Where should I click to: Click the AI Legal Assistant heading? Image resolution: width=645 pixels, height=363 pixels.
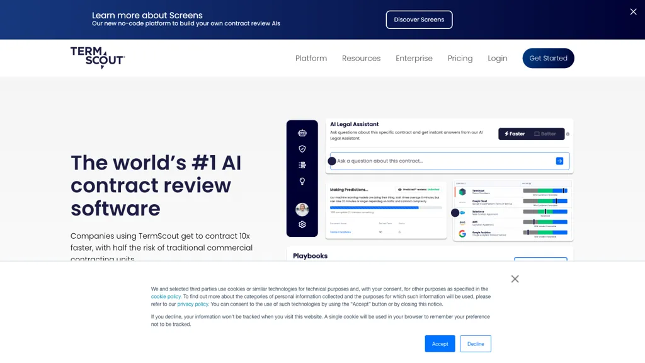(354, 124)
